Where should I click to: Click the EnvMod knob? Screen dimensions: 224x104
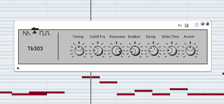135,51
